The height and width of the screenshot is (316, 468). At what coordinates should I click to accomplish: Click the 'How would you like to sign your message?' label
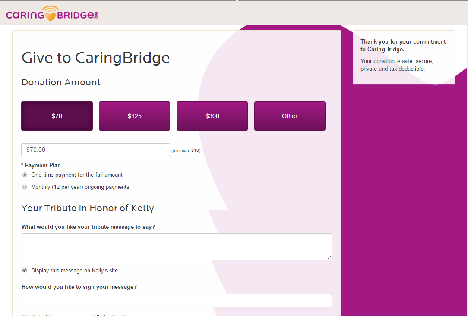pos(79,287)
